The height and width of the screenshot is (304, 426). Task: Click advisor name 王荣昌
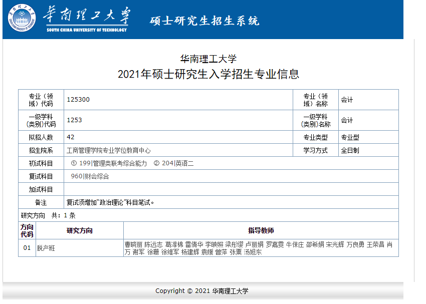pos(375,244)
